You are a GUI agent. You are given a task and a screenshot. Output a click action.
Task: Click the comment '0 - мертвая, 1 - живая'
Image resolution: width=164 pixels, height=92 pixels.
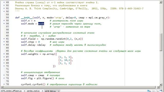click(40, 36)
